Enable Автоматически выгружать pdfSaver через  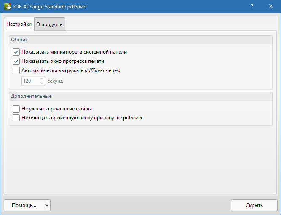coord(16,71)
